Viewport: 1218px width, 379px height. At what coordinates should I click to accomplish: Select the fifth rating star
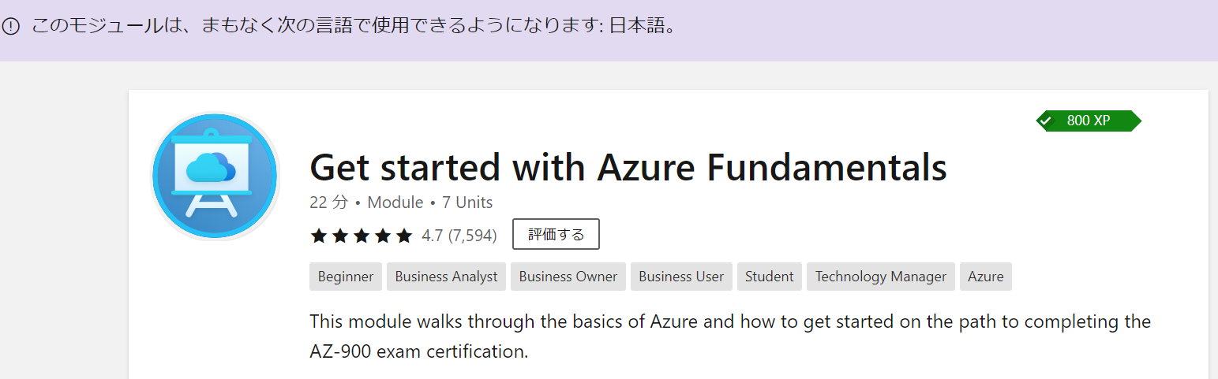tap(404, 236)
